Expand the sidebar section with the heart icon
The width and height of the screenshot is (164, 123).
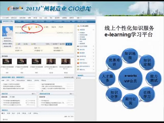point(93,63)
